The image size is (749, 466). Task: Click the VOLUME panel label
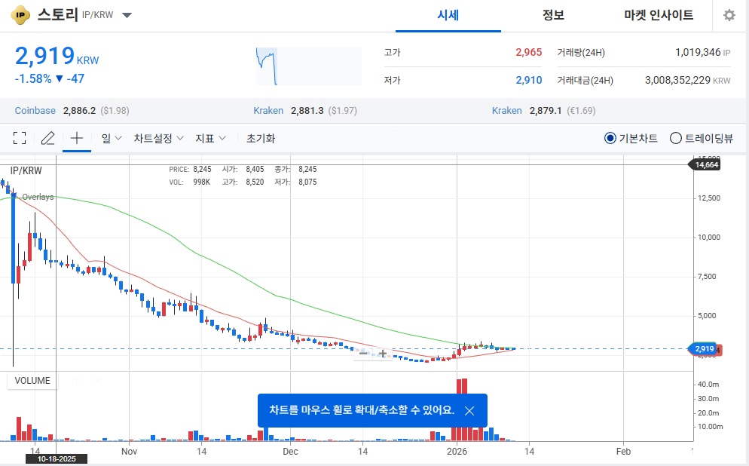tap(32, 381)
